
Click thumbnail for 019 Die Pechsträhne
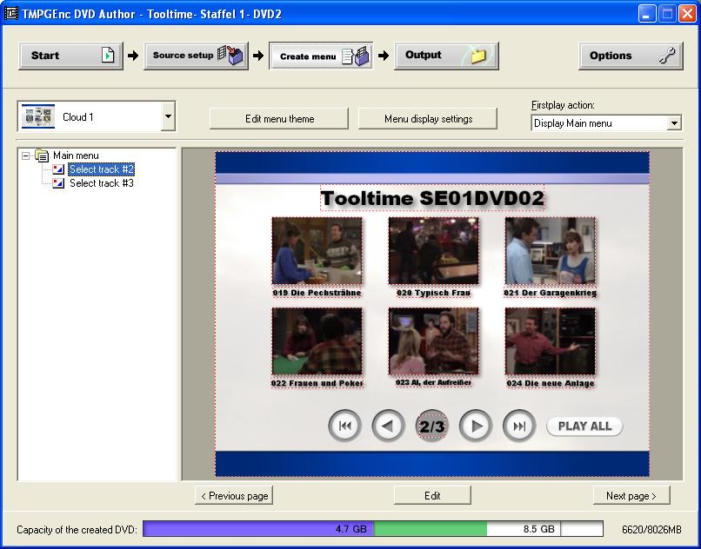click(317, 250)
